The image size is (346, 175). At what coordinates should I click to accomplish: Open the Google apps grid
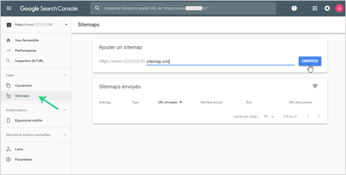315,8
